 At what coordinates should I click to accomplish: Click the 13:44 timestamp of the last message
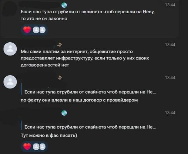[170, 113]
